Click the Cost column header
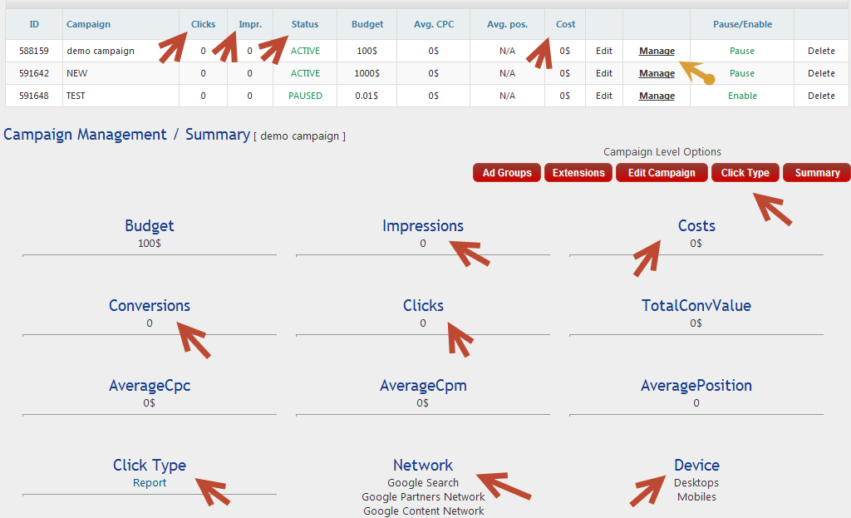The width and height of the screenshot is (851, 518). point(565,24)
